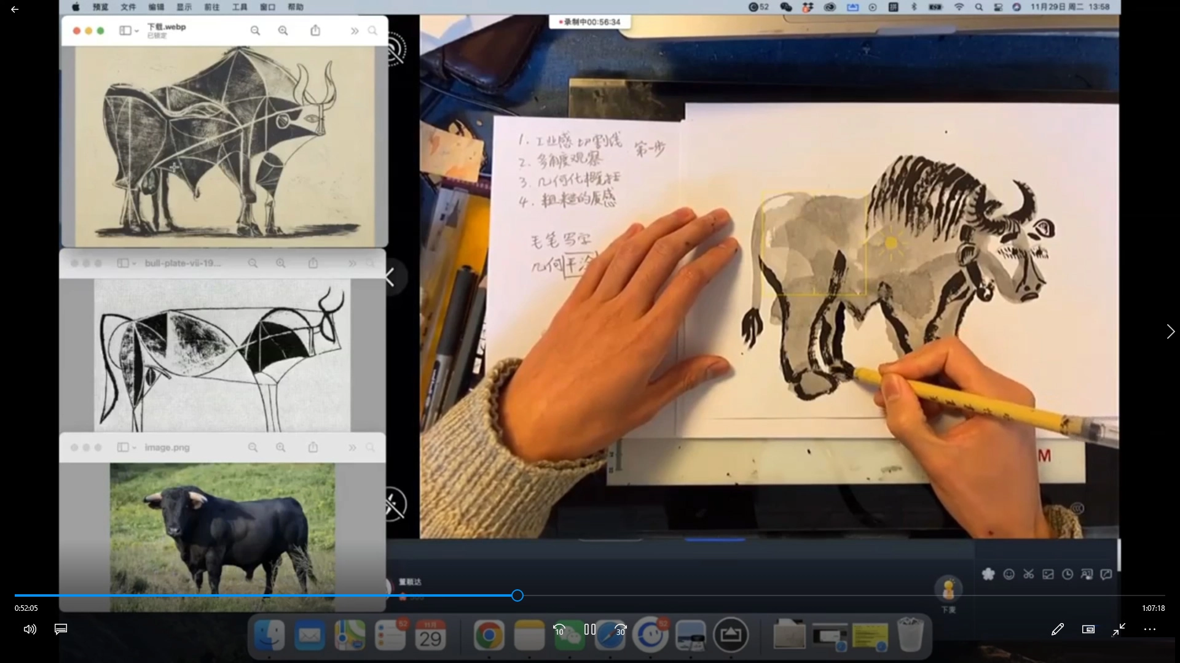Go to next item with right chevron
The image size is (1180, 663).
pyautogui.click(x=1170, y=331)
